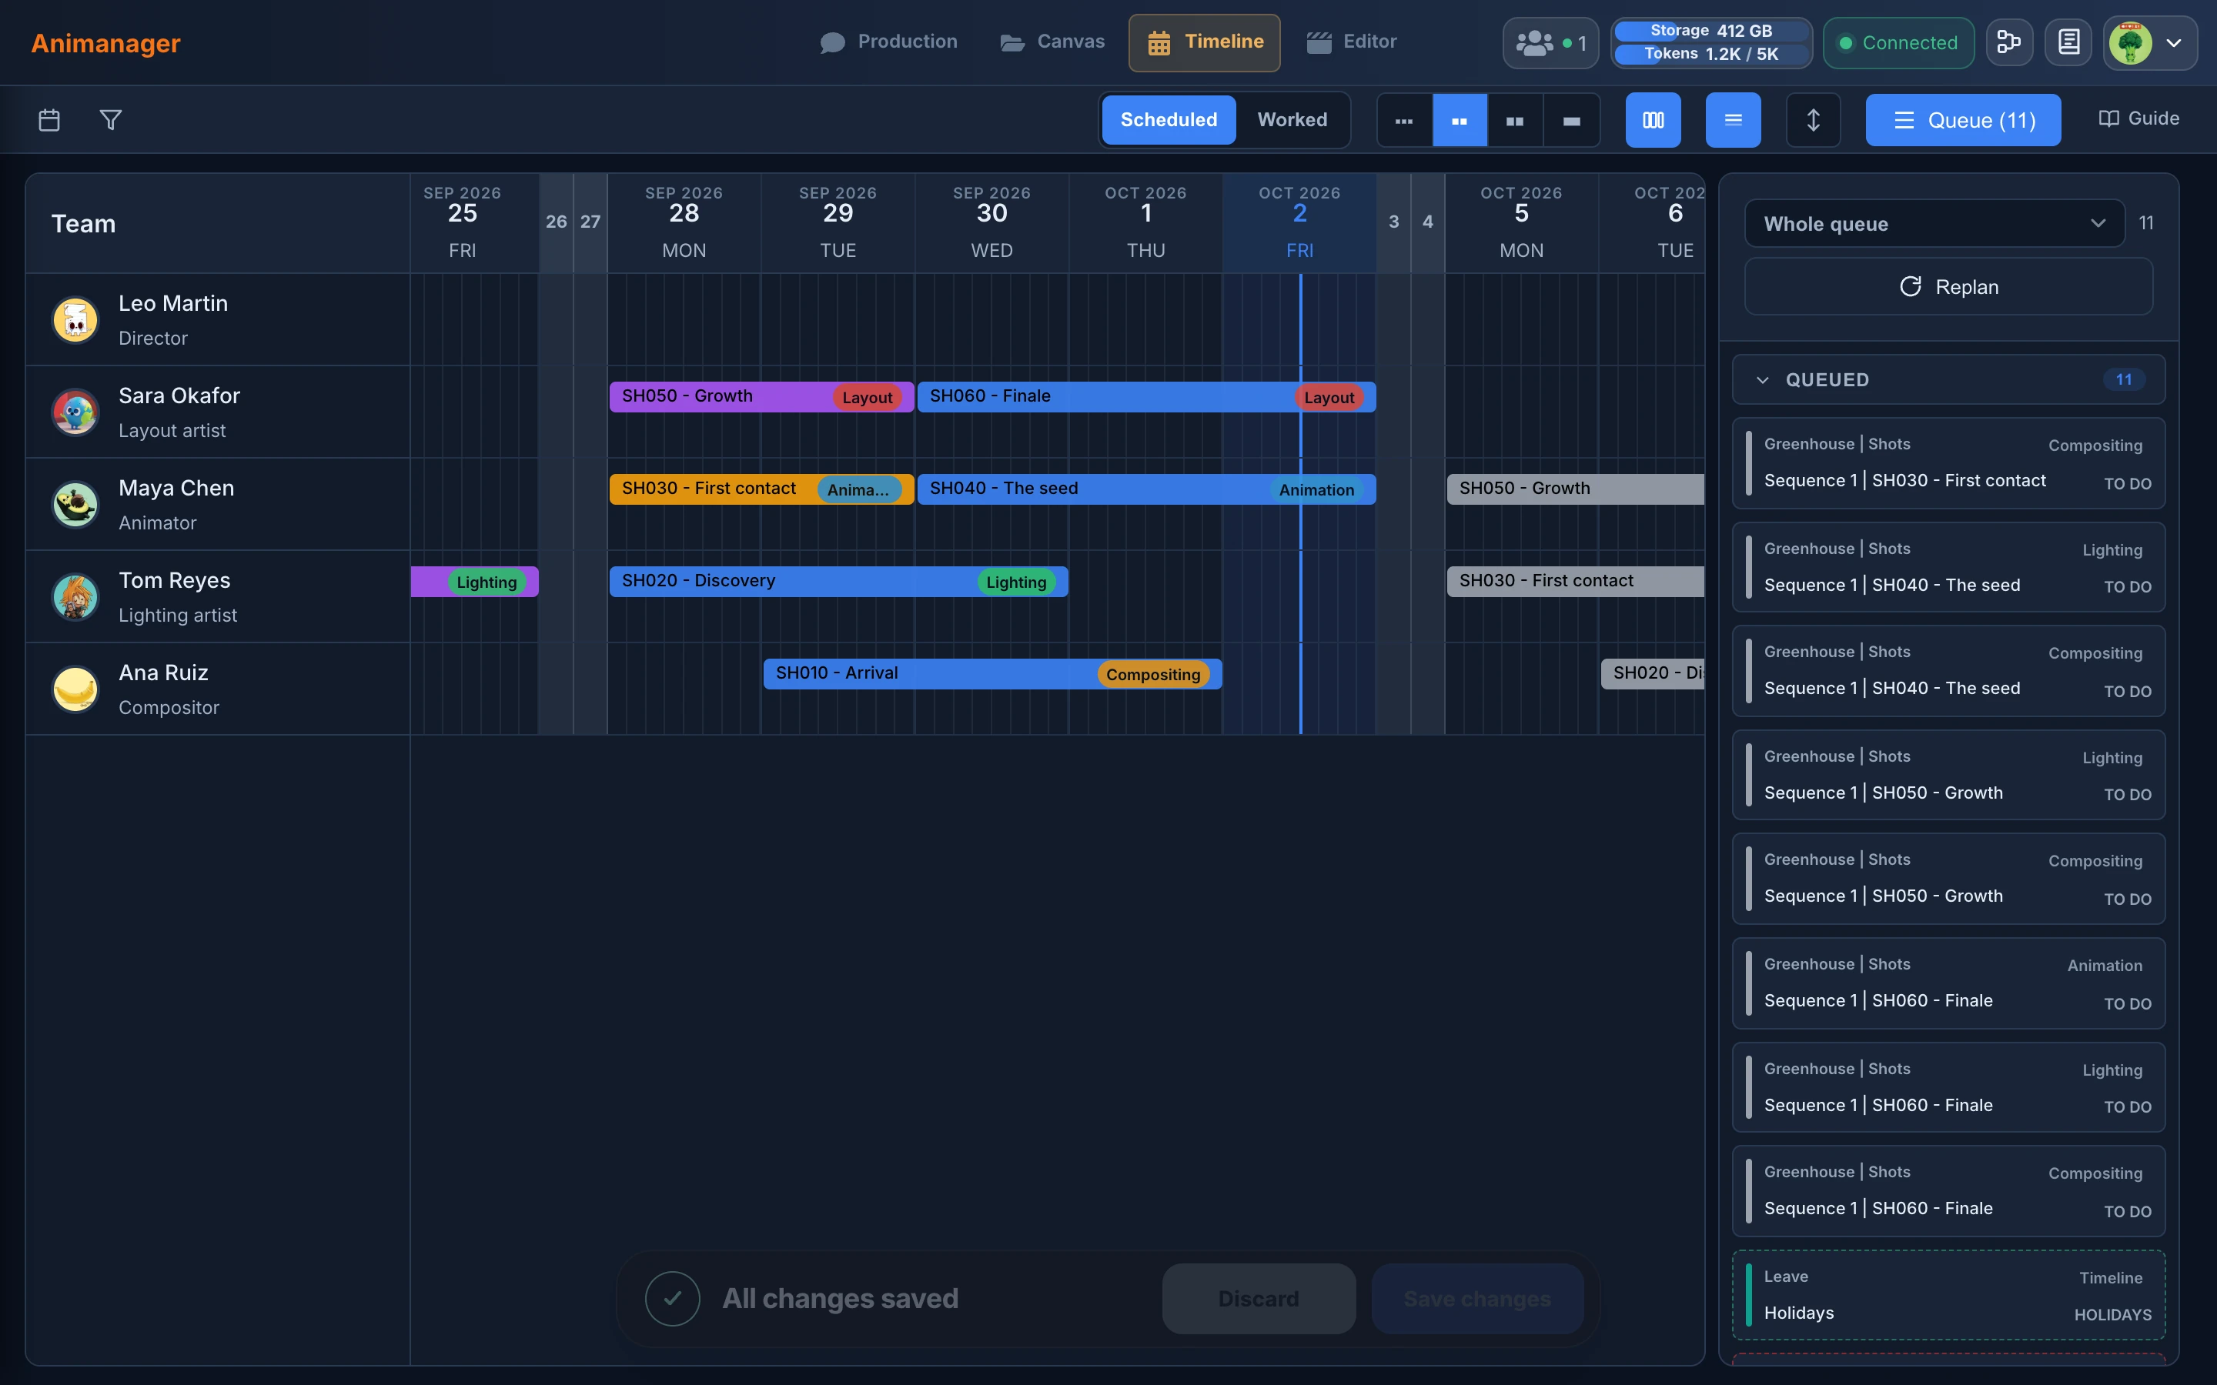Switch to the Canvas tab
This screenshot has width=2217, height=1385.
(x=1052, y=42)
